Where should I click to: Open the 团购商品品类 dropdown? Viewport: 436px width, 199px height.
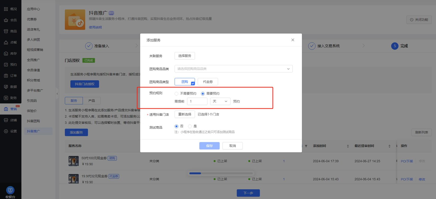point(233,69)
